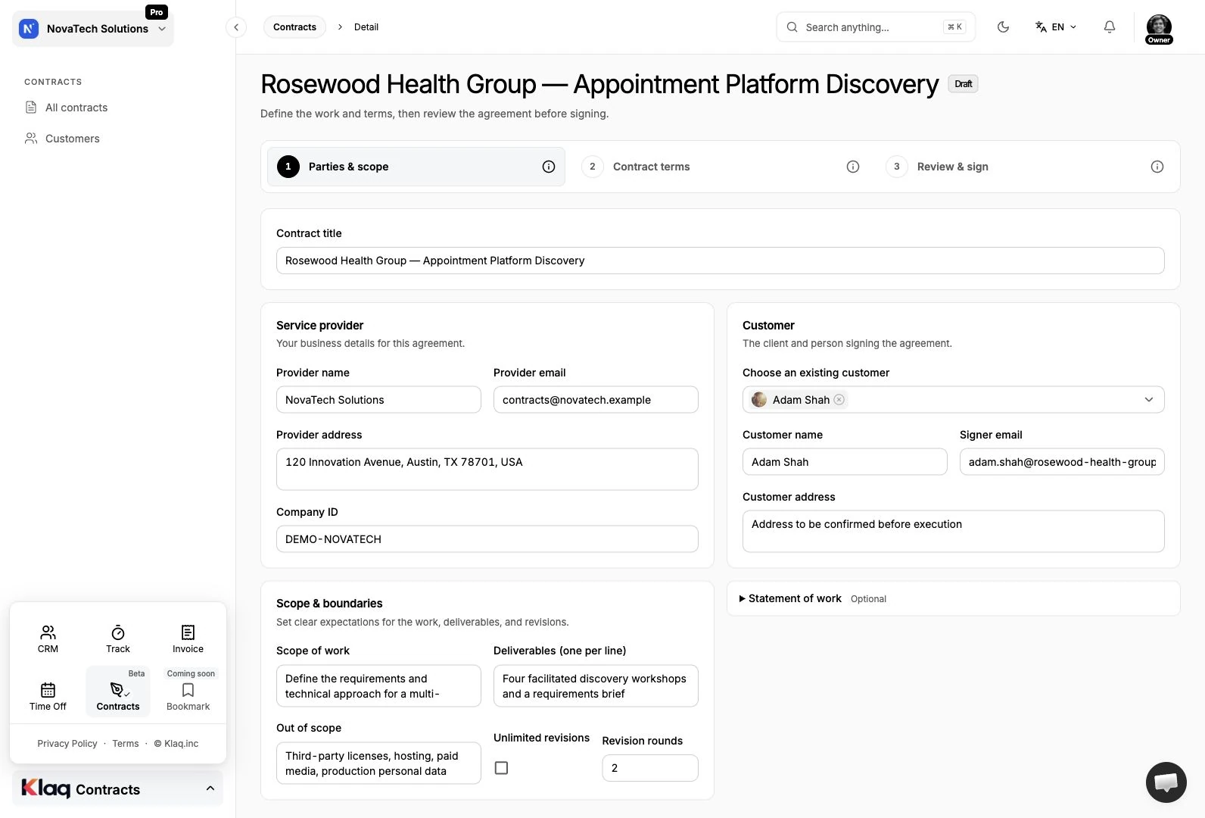
Task: Click Out of scope text area
Action: tap(378, 763)
